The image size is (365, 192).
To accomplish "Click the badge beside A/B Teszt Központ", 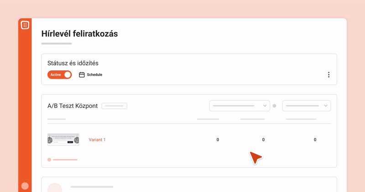I will 114,106.
